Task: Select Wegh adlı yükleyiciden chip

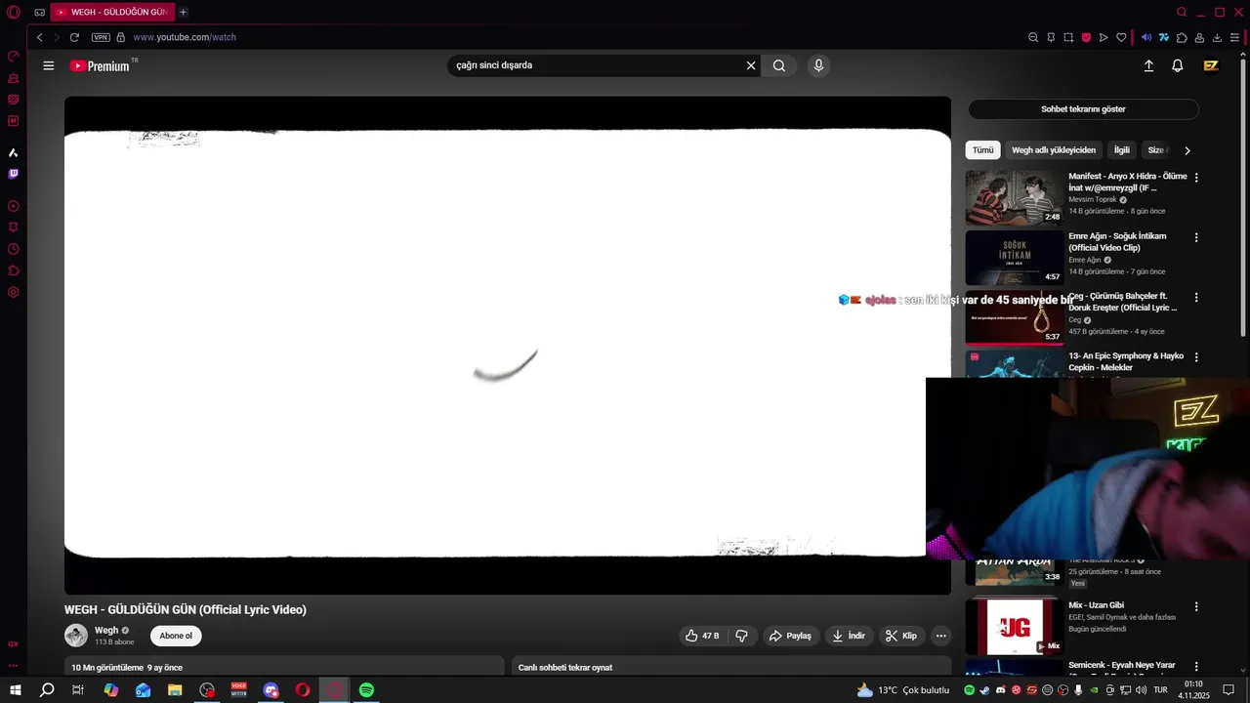Action: click(1054, 150)
